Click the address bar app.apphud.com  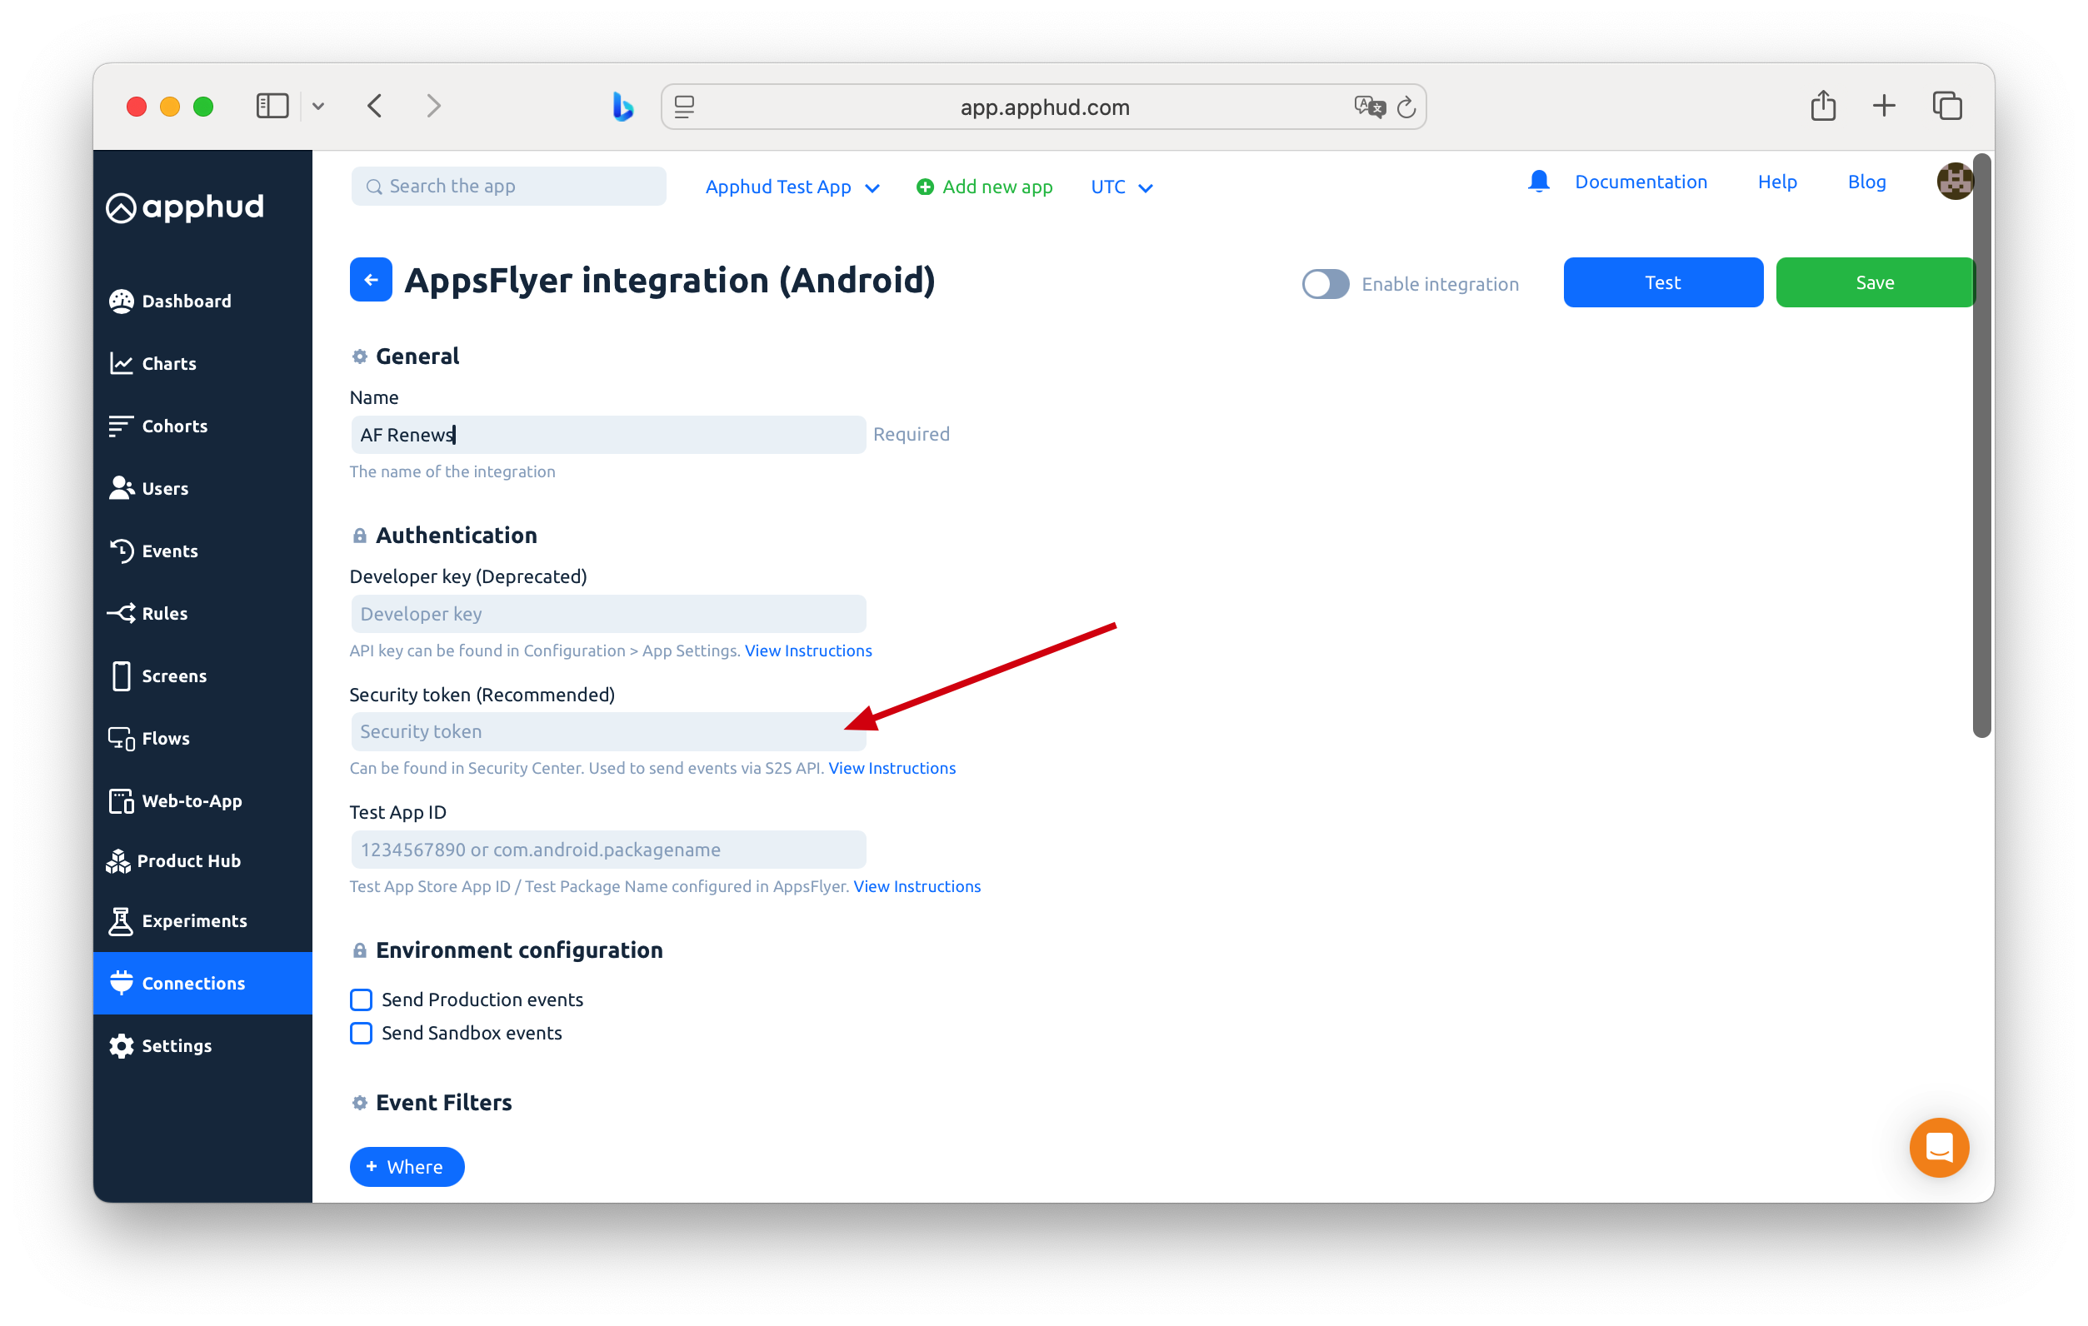point(1043,107)
